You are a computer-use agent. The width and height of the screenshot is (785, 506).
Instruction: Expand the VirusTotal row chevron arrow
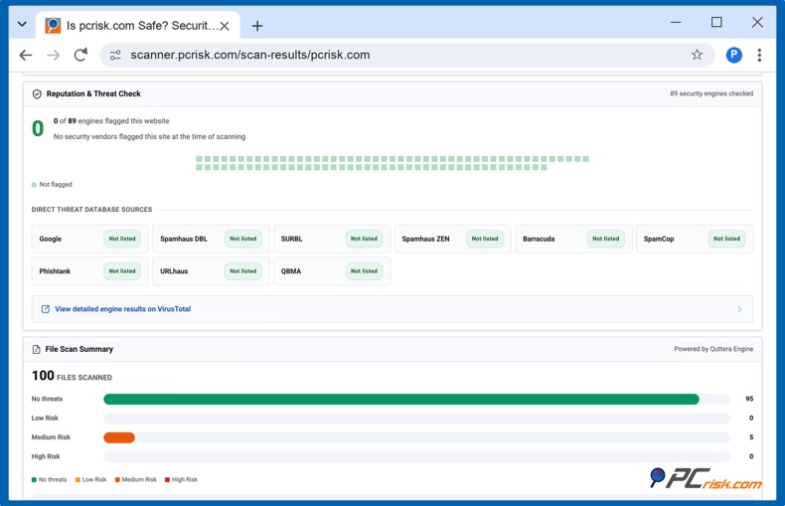[x=739, y=309]
